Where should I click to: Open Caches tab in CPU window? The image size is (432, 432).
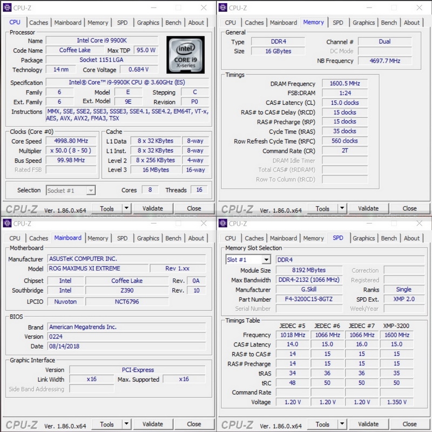pyautogui.click(x=38, y=23)
